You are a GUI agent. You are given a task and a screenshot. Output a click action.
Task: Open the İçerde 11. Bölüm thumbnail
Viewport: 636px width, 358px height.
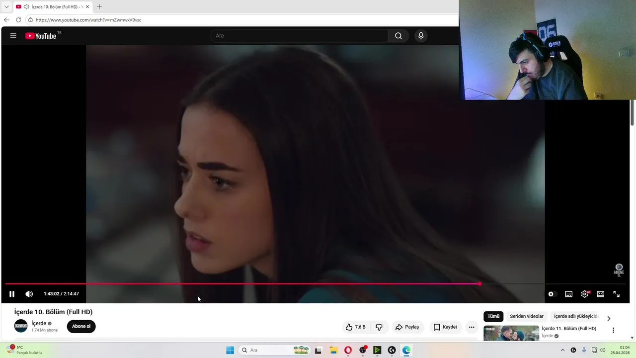[511, 333]
